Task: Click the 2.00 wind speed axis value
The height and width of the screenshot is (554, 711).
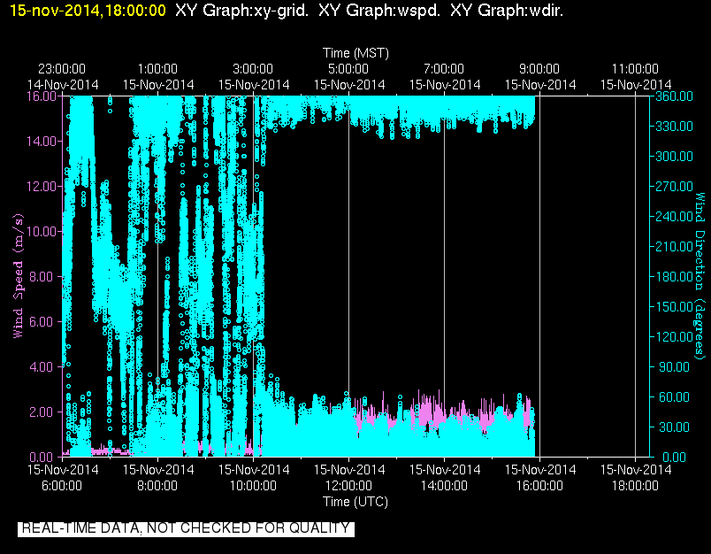Action: 44,412
